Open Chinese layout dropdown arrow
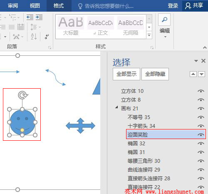The height and width of the screenshot is (194, 208). [22, 37]
